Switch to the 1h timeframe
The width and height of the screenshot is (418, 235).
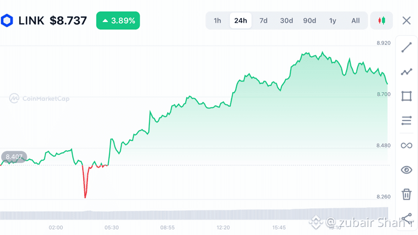point(217,21)
